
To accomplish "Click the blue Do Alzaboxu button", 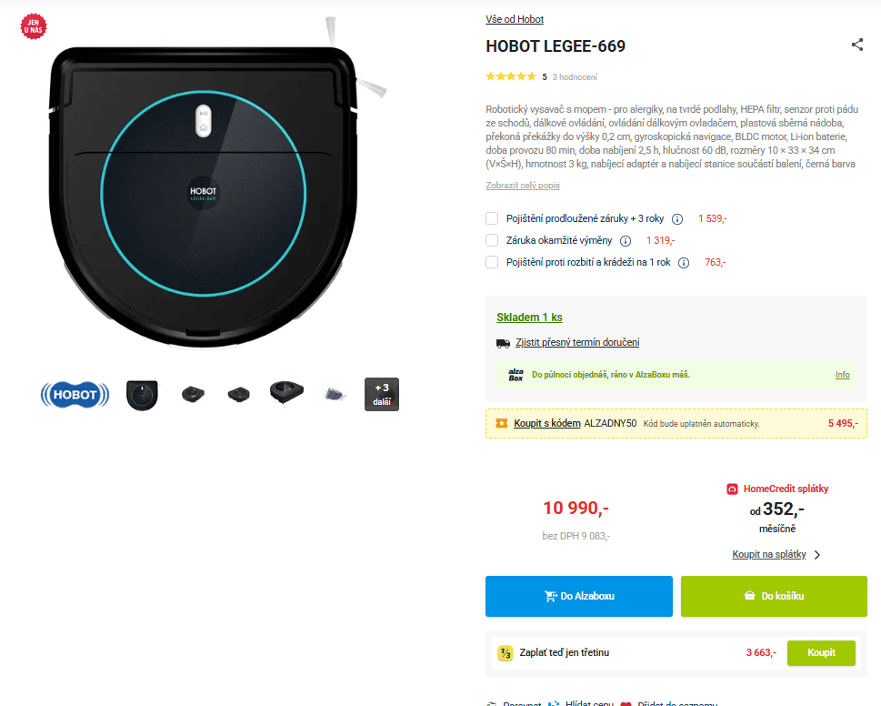I will pyautogui.click(x=579, y=596).
